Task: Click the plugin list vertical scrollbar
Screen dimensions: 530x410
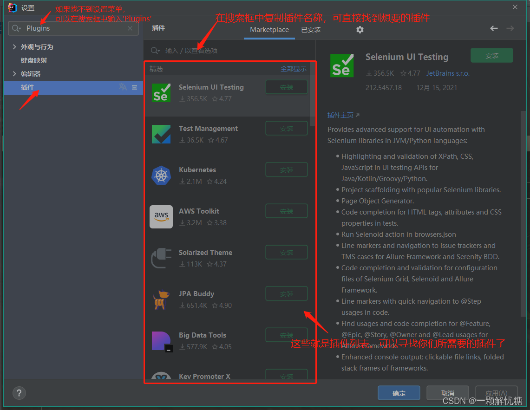Action: coord(313,94)
